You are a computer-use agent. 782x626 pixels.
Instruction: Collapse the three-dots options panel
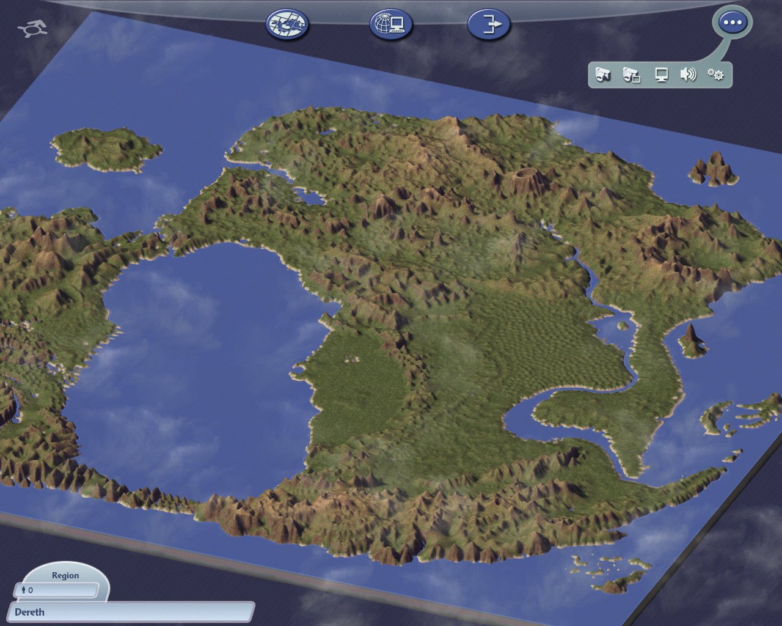tap(732, 23)
